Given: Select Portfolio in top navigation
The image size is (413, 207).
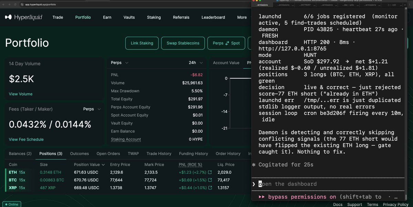Looking at the screenshot, I should pyautogui.click(x=83, y=17).
